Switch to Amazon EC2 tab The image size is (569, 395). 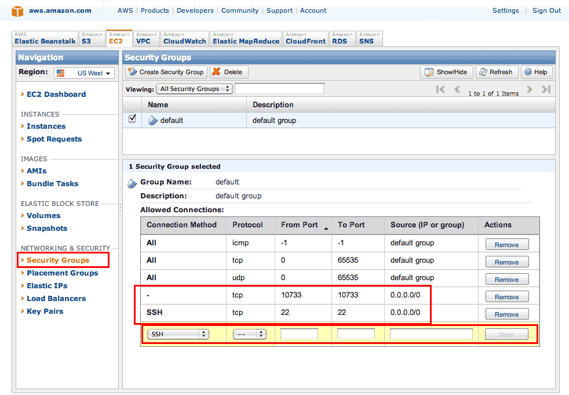point(119,38)
